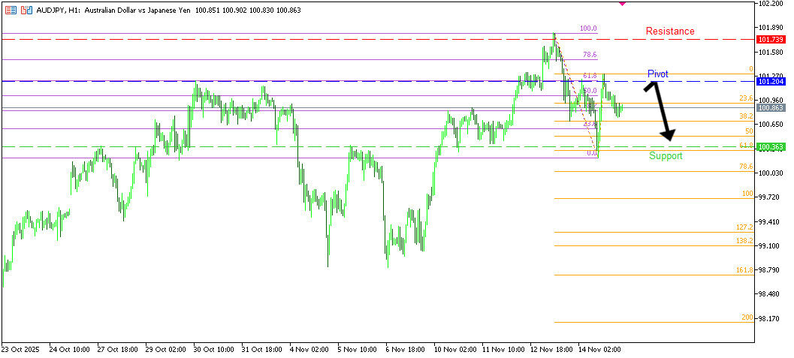Select the blue Pivot text label

tap(657, 74)
